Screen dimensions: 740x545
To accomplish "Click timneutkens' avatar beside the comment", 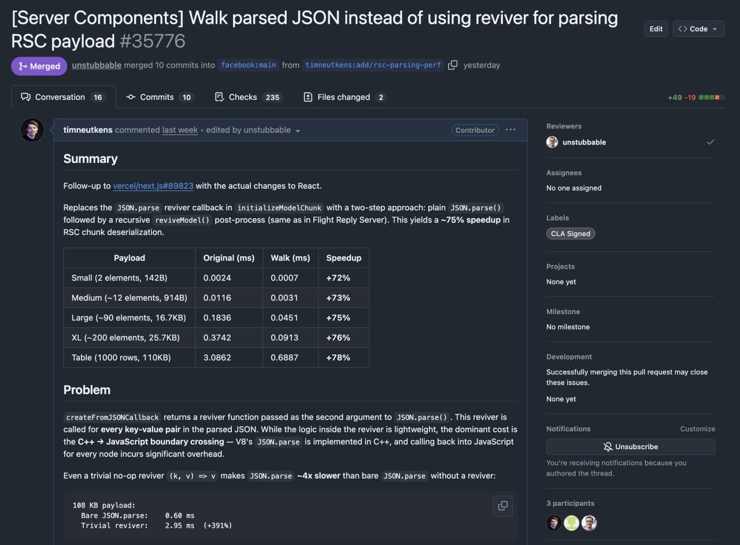I will (x=32, y=130).
